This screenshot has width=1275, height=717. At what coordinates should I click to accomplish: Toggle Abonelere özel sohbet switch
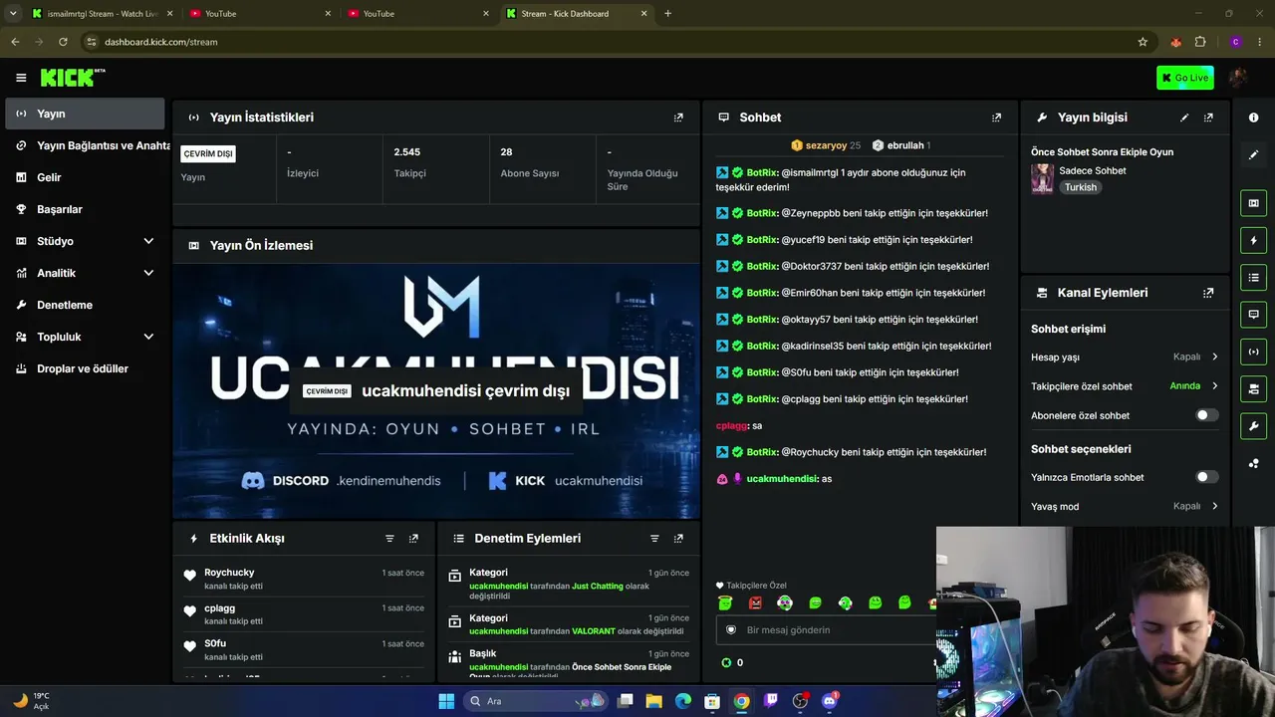point(1206,415)
